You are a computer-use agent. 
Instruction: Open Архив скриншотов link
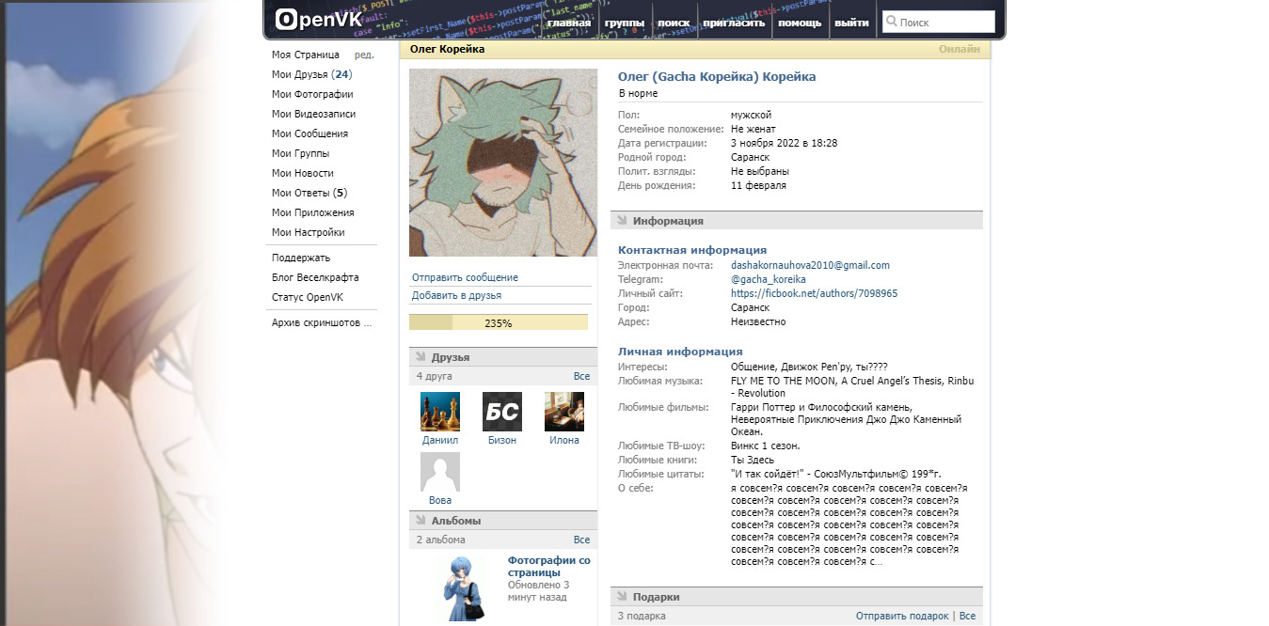point(322,322)
